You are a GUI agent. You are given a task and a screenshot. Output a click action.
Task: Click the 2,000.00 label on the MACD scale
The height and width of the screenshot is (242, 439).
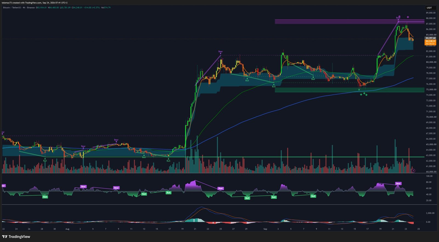[430, 213]
